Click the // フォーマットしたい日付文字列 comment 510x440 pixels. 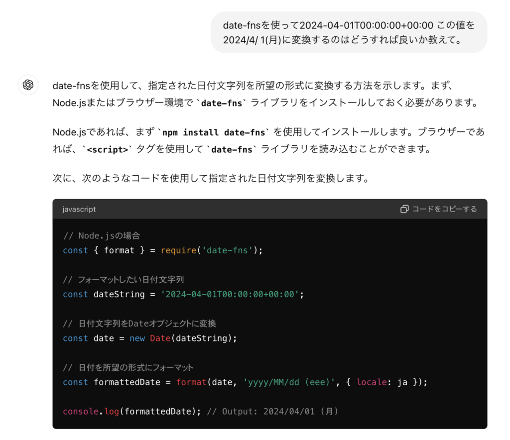(124, 280)
